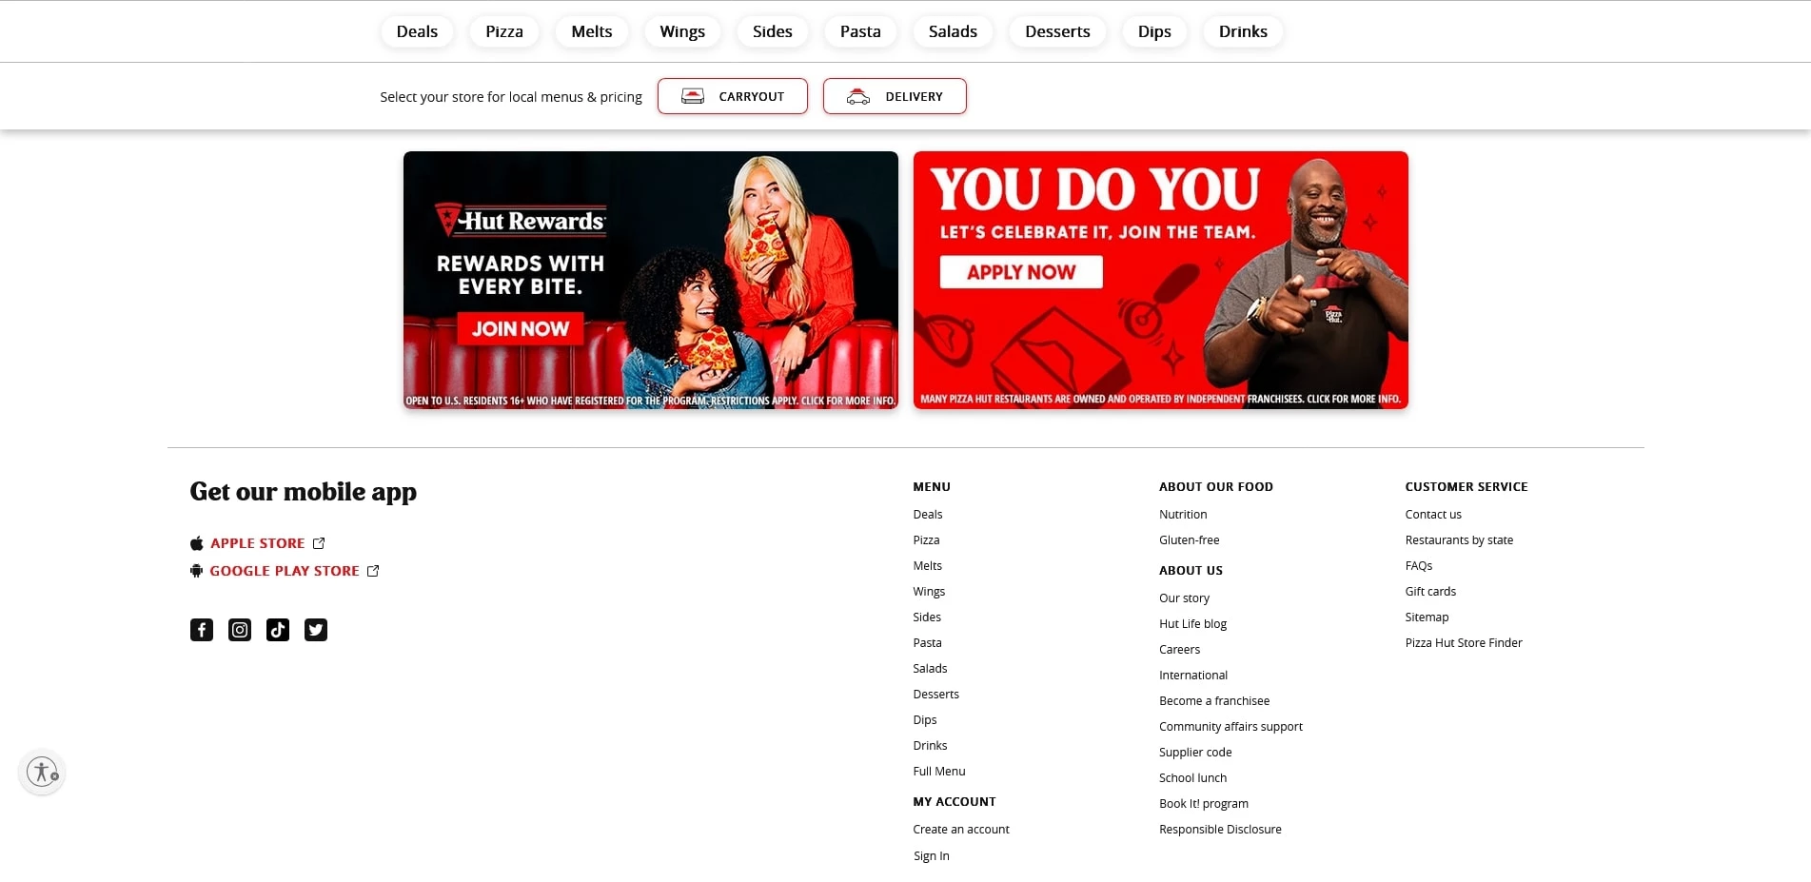
Task: Choose the Carryout option
Action: click(x=732, y=96)
